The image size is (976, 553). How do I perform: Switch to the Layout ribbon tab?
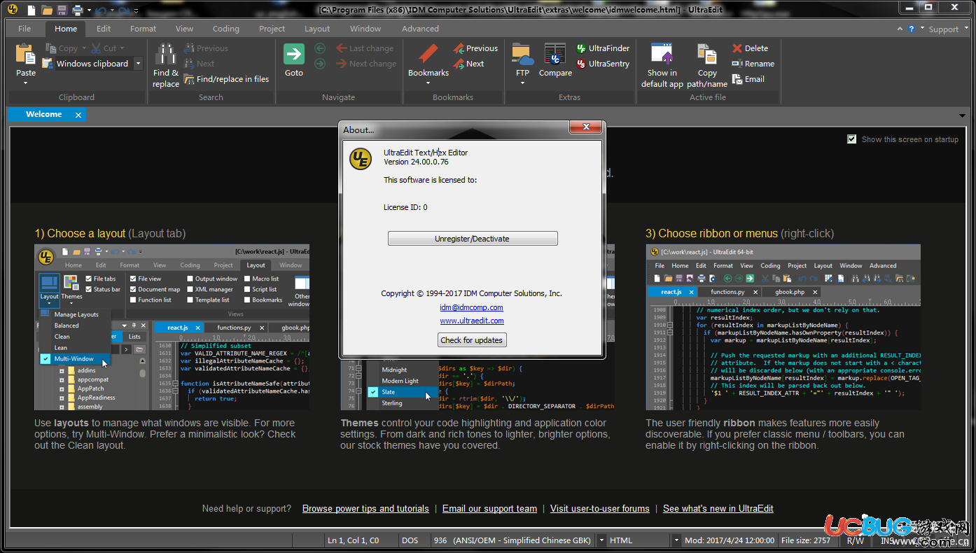click(x=316, y=29)
